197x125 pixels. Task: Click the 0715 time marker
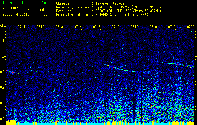[x=97, y=27]
